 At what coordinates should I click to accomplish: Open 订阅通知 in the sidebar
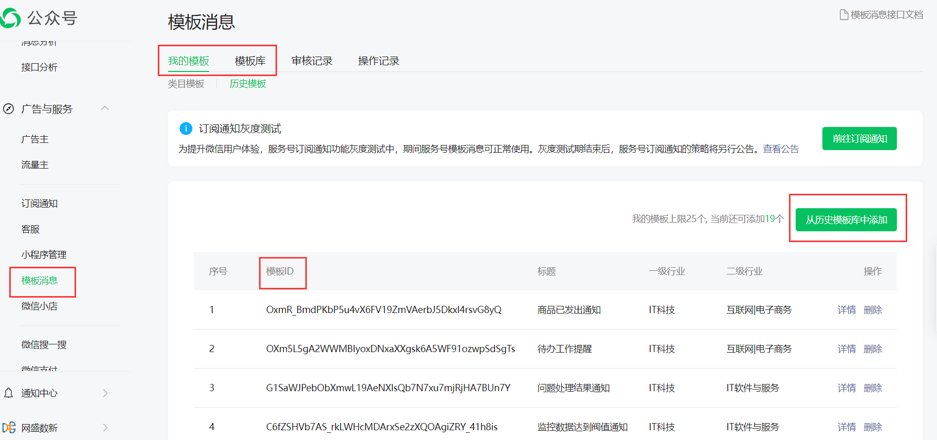pos(40,204)
